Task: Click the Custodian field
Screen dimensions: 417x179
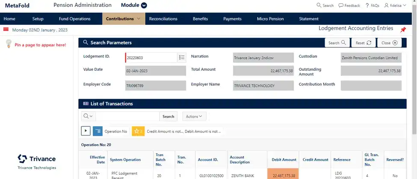Action: [371, 58]
